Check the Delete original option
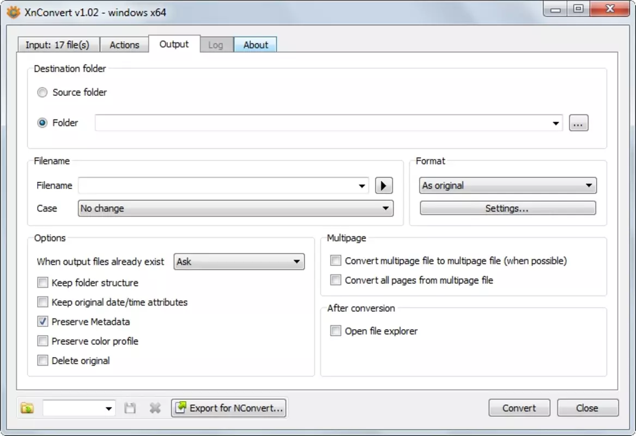The image size is (636, 436). 43,361
